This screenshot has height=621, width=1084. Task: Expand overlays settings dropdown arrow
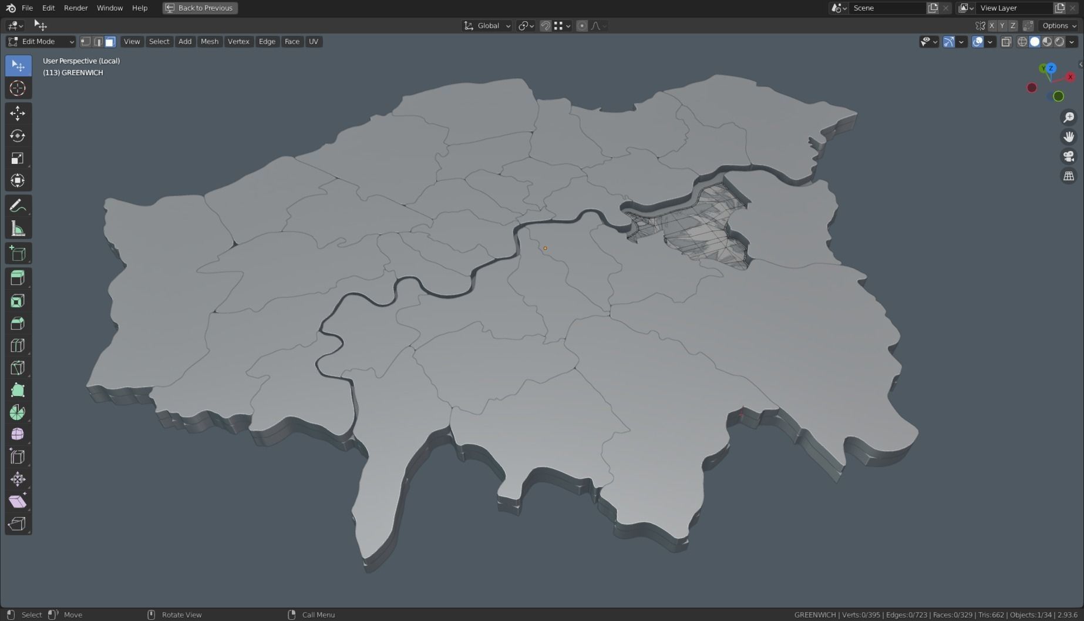pos(990,42)
